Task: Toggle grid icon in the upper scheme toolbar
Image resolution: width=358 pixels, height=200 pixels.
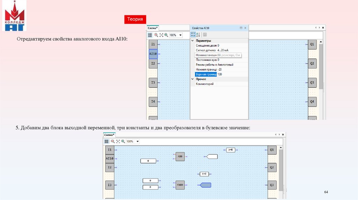Action: pos(150,35)
